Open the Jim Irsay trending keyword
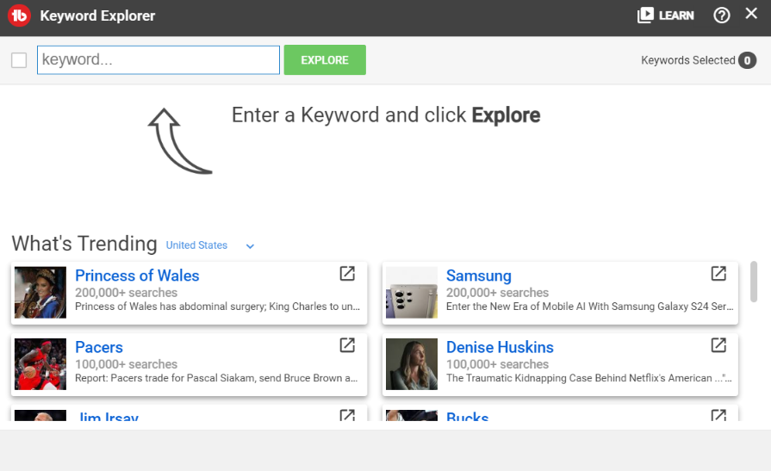The height and width of the screenshot is (471, 771). click(x=109, y=417)
